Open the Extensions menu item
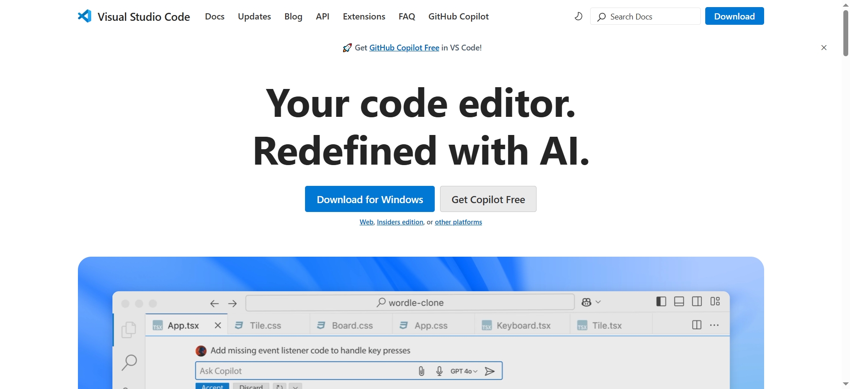 pos(364,17)
